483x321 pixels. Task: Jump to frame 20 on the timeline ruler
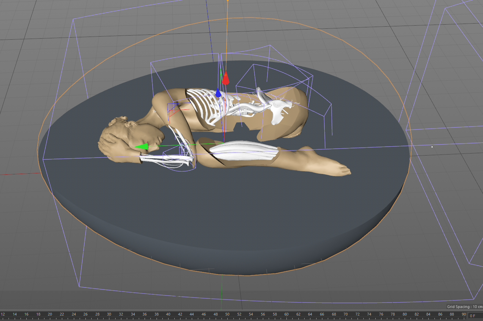tap(50, 314)
